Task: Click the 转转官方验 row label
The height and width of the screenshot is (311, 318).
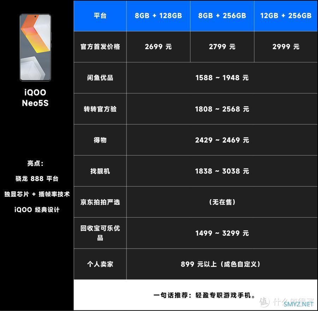Action: (x=100, y=109)
